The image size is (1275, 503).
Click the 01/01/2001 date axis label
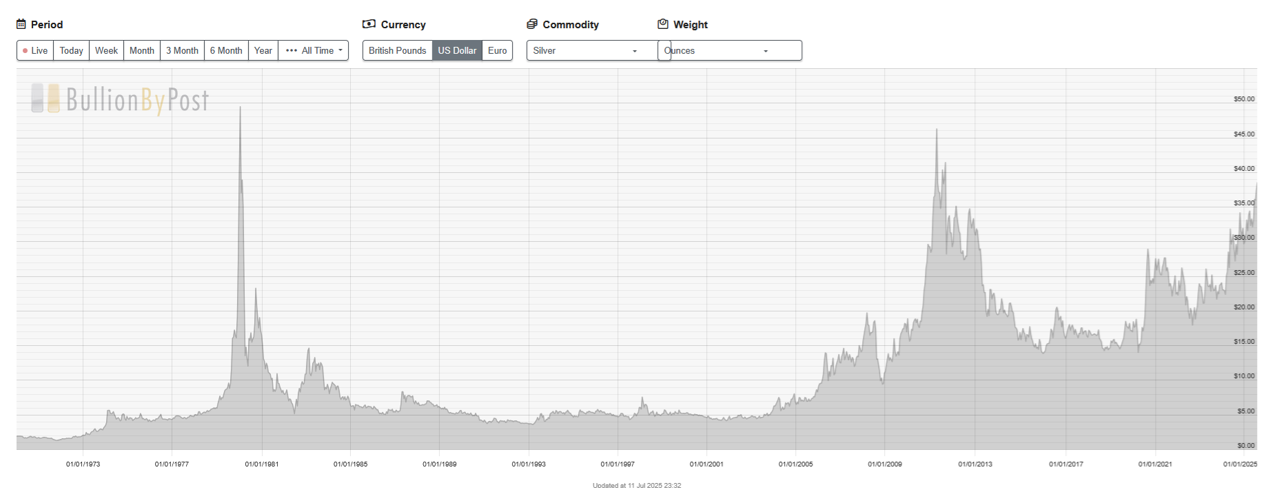coord(706,464)
